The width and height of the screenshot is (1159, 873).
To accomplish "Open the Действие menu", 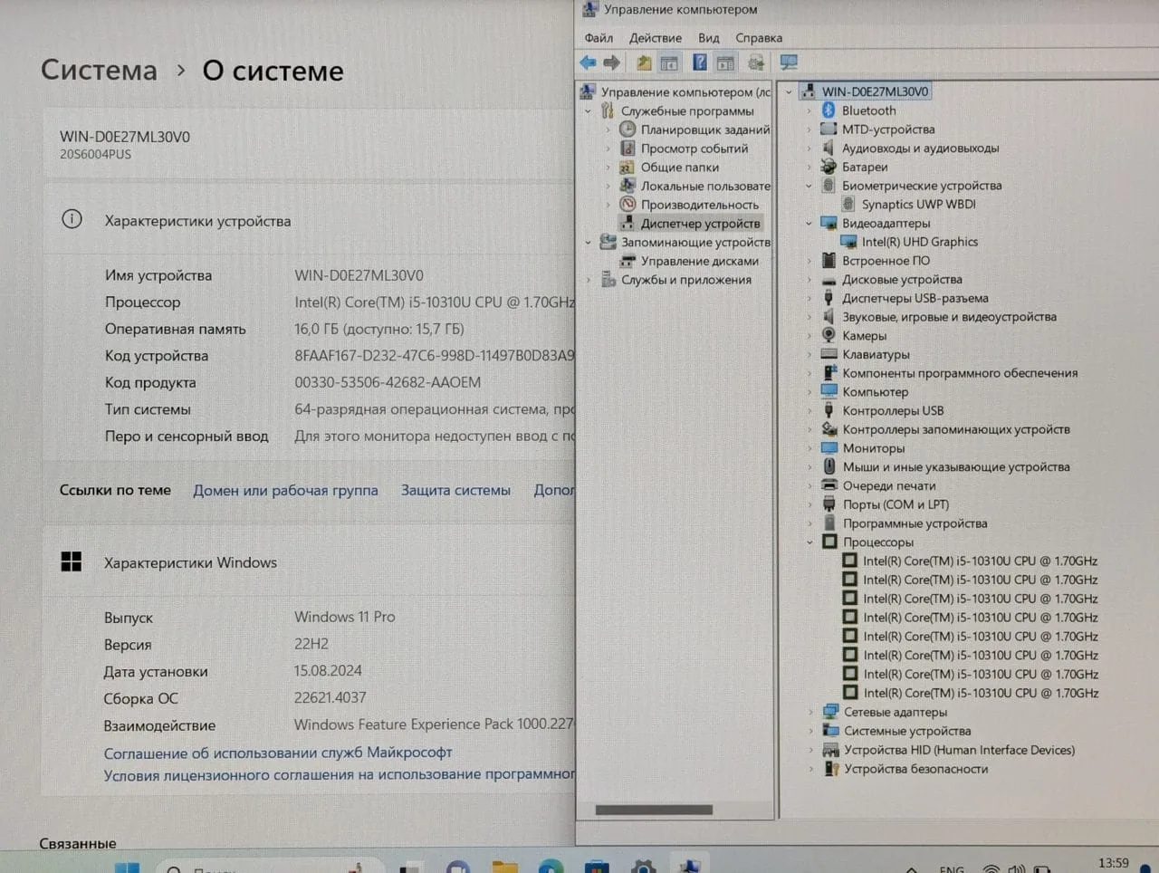I will tap(656, 38).
